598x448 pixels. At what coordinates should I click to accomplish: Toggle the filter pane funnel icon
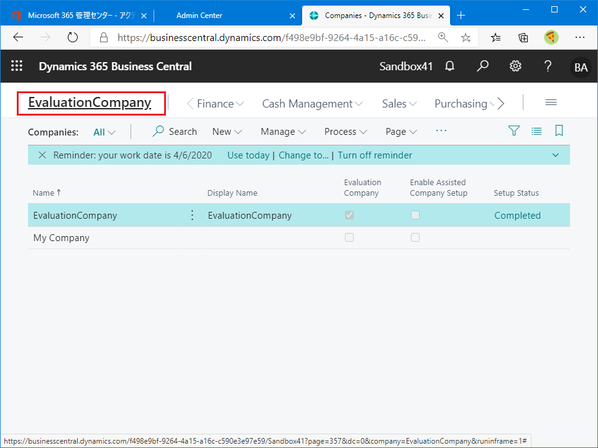pyautogui.click(x=513, y=131)
